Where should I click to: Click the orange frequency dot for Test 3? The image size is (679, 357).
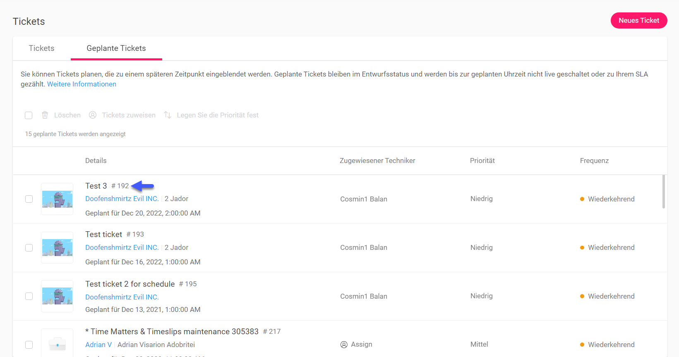click(x=582, y=199)
